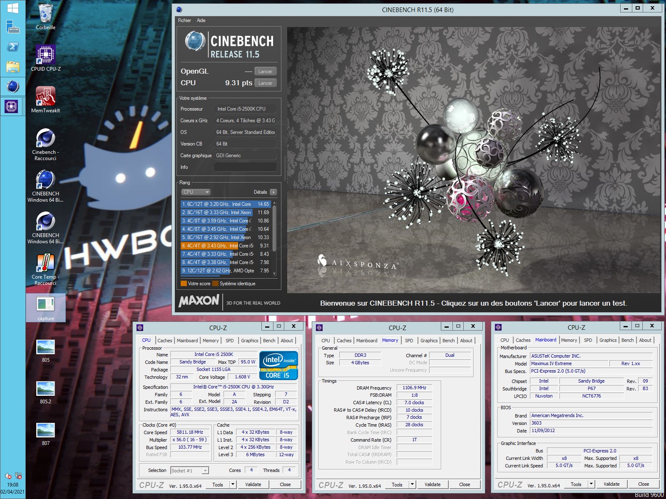
Task: Click Close in left CPU-Z window
Action: click(285, 484)
